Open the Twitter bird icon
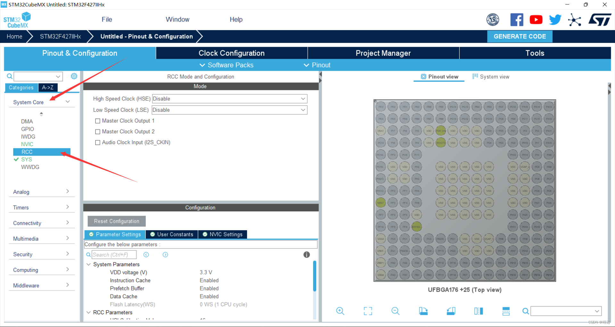615x327 pixels. click(555, 20)
